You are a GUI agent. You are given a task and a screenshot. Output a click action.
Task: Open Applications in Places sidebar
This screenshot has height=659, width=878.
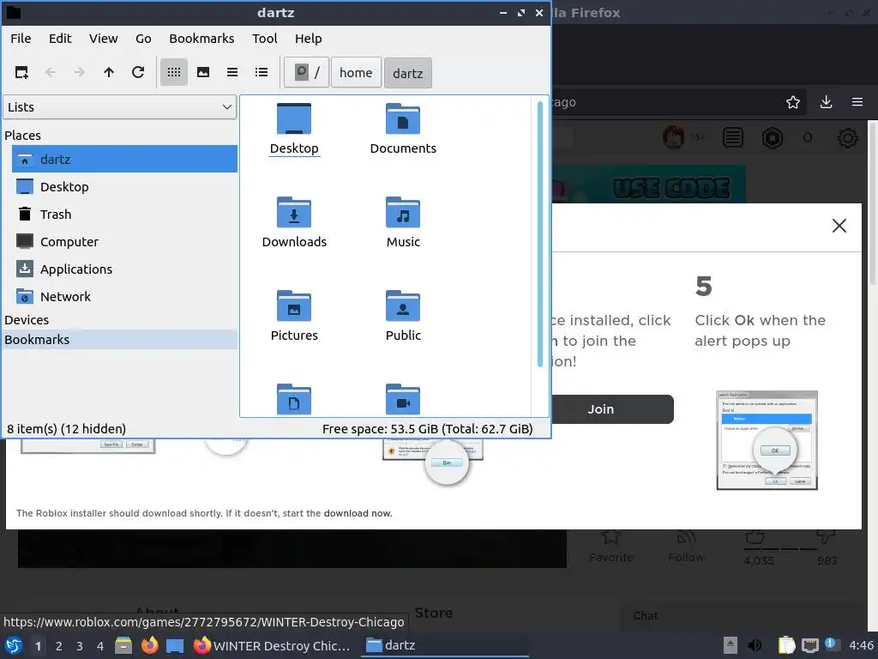pos(124,269)
